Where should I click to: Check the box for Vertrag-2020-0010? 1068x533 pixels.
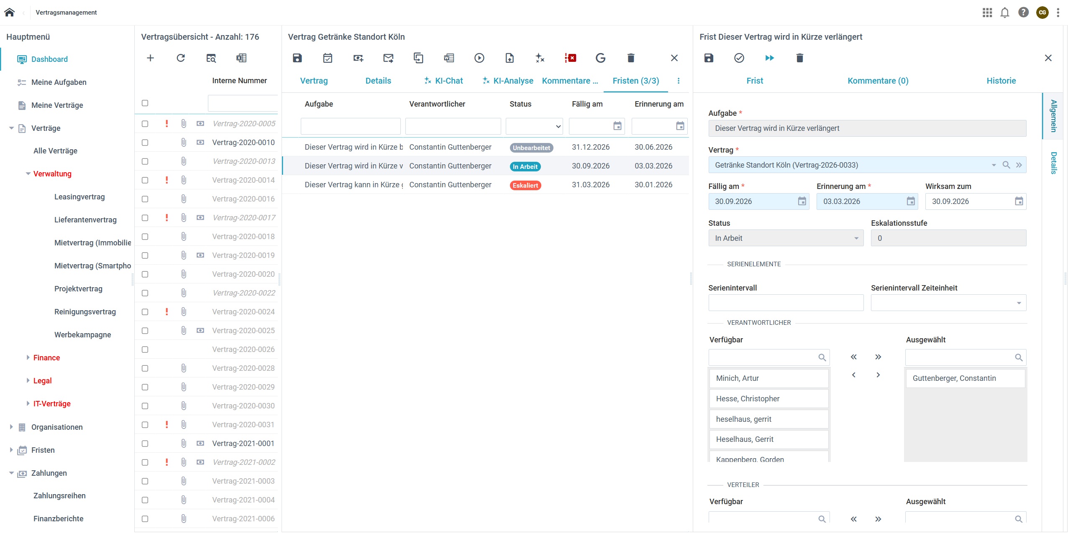145,143
